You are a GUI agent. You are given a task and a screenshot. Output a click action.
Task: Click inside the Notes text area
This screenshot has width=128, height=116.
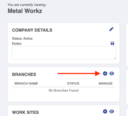[64, 53]
